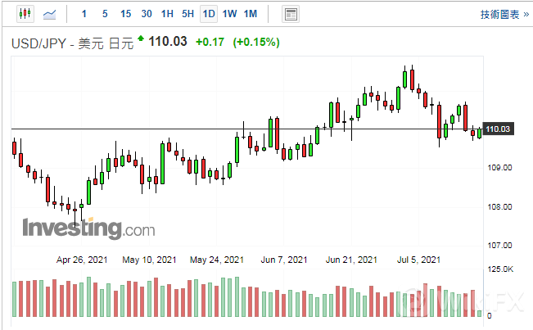533x330 pixels.
Task: Select the 15-minute timeframe
Action: 125,14
